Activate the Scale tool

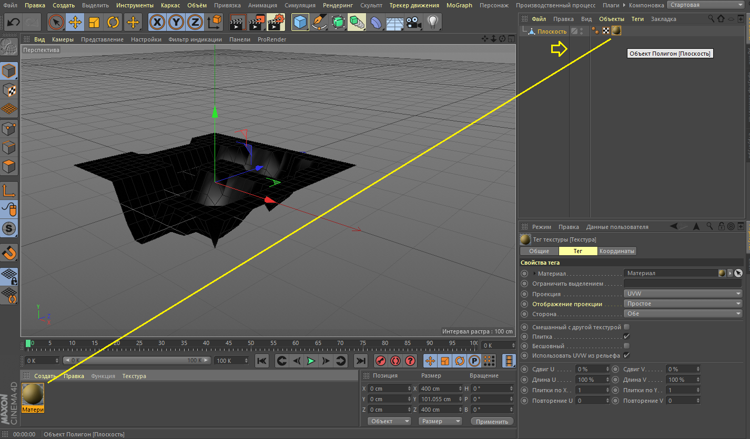[94, 22]
